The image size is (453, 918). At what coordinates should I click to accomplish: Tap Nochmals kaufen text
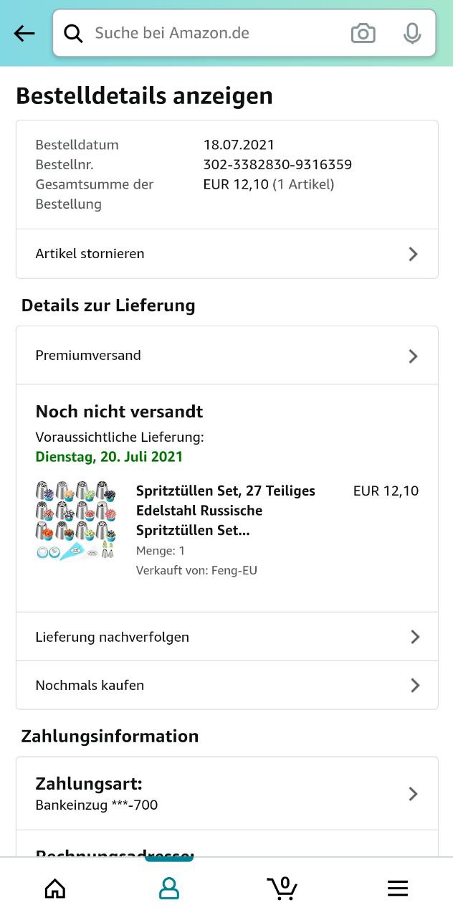90,686
